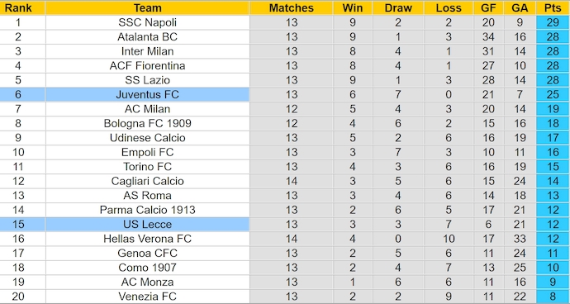This screenshot has width=570, height=304.
Task: Click the SSC Napoli team name
Action: [x=147, y=22]
